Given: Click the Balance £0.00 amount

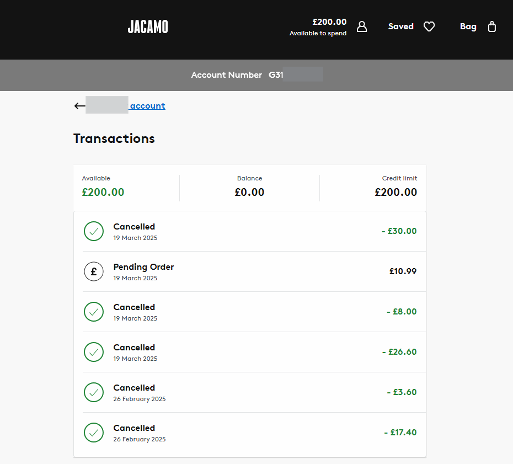Looking at the screenshot, I should coord(250,192).
